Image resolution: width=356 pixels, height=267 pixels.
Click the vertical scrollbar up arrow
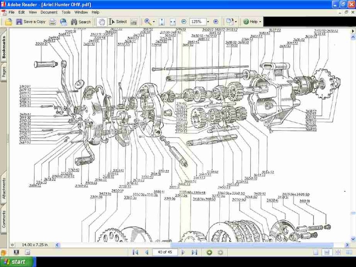click(x=353, y=37)
